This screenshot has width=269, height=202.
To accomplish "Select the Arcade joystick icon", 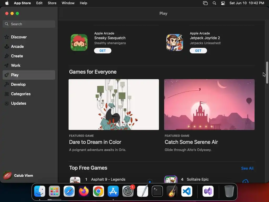I will [7, 46].
